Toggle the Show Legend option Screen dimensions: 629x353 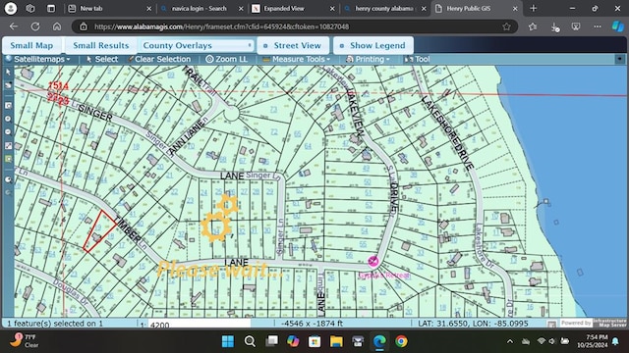point(373,46)
